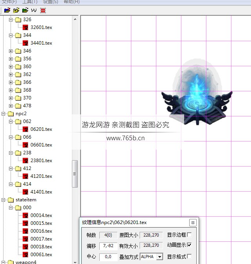Expand the 360 folder node
Screen dimensions: 251x264
click(x=11, y=67)
